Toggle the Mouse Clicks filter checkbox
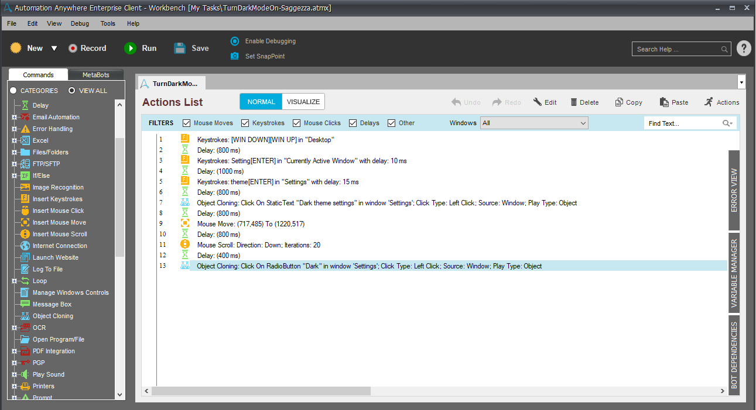 (x=296, y=123)
